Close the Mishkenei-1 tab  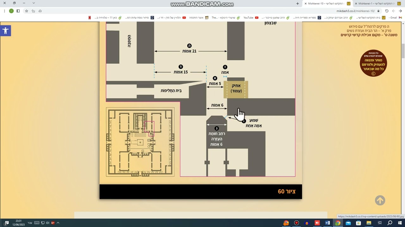[x=356, y=3]
